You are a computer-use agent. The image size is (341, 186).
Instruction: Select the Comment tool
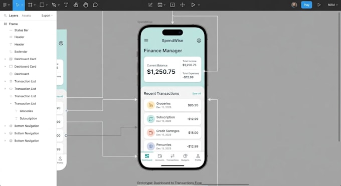point(95,5)
